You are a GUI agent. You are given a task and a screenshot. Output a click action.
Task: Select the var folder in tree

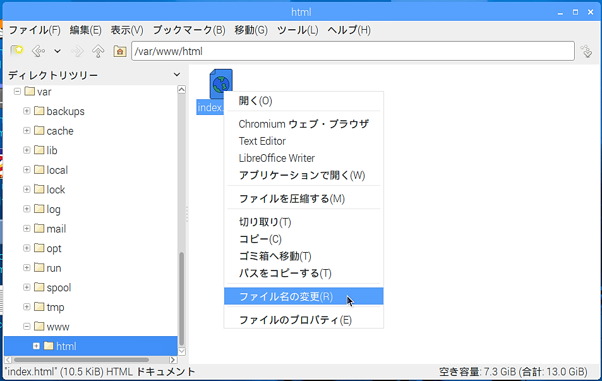click(x=38, y=92)
